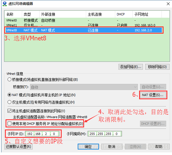
Task: Click the Virtual Network Editor globe icon
Action: [x=5, y=4]
